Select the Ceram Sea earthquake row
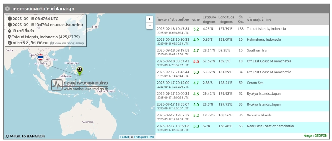The image size is (332, 141). 242,84
